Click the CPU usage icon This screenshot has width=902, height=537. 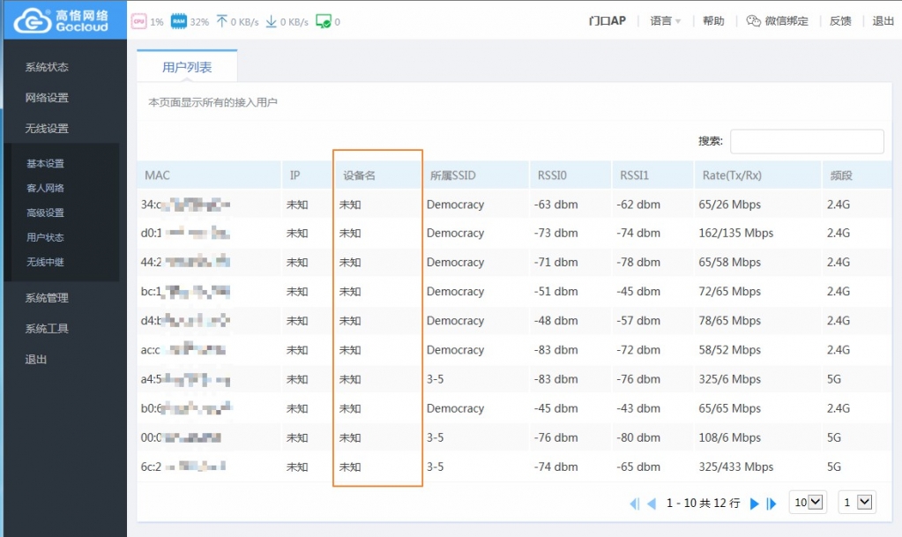138,22
